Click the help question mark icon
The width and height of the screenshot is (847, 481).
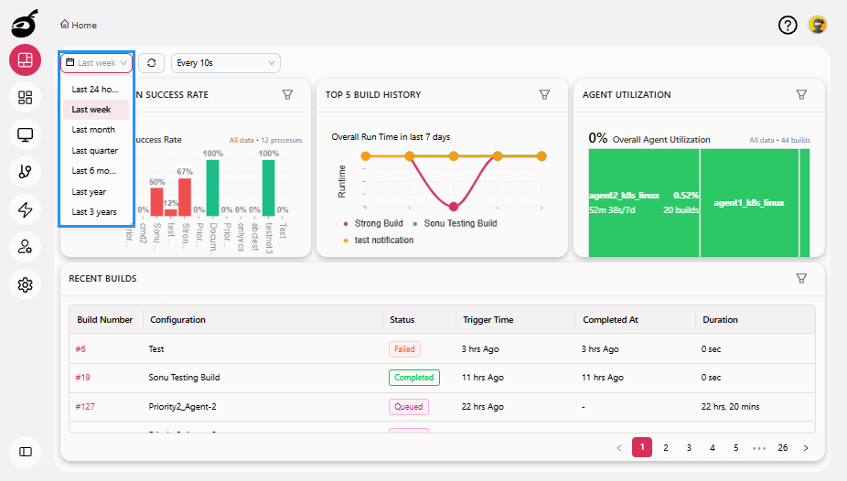788,25
